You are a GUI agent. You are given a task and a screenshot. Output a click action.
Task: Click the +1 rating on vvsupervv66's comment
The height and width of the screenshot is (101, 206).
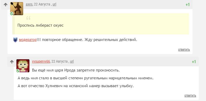(x=194, y=62)
